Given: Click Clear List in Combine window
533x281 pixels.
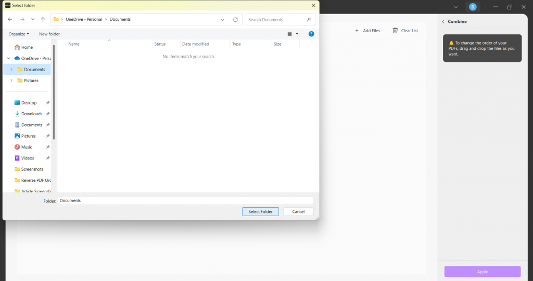Looking at the screenshot, I should 405,31.
